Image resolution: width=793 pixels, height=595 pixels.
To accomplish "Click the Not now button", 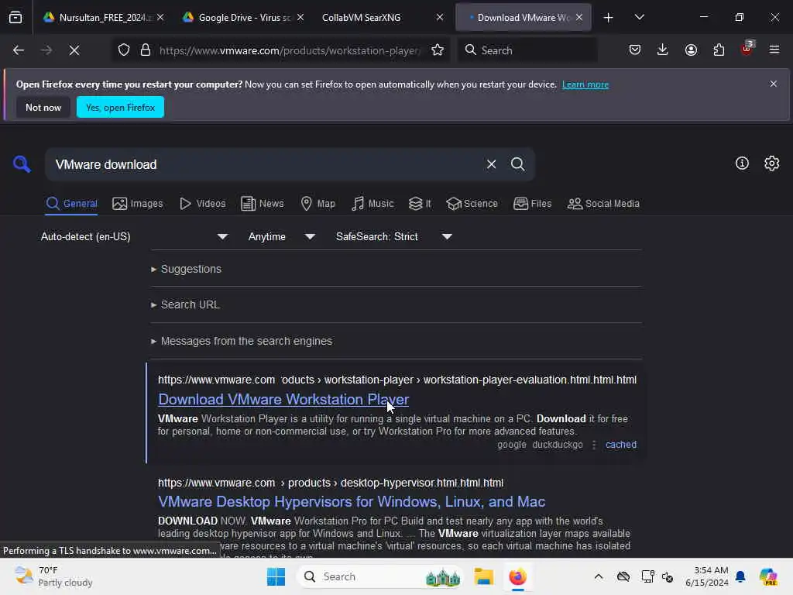I will [x=43, y=107].
